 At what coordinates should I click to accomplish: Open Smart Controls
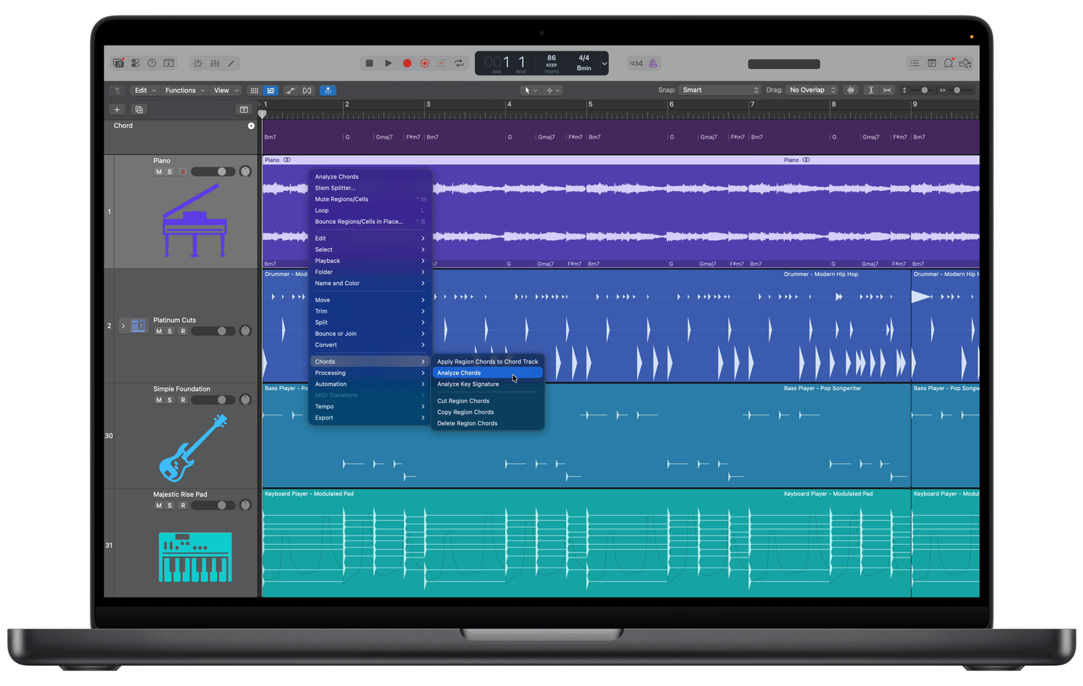tap(197, 63)
